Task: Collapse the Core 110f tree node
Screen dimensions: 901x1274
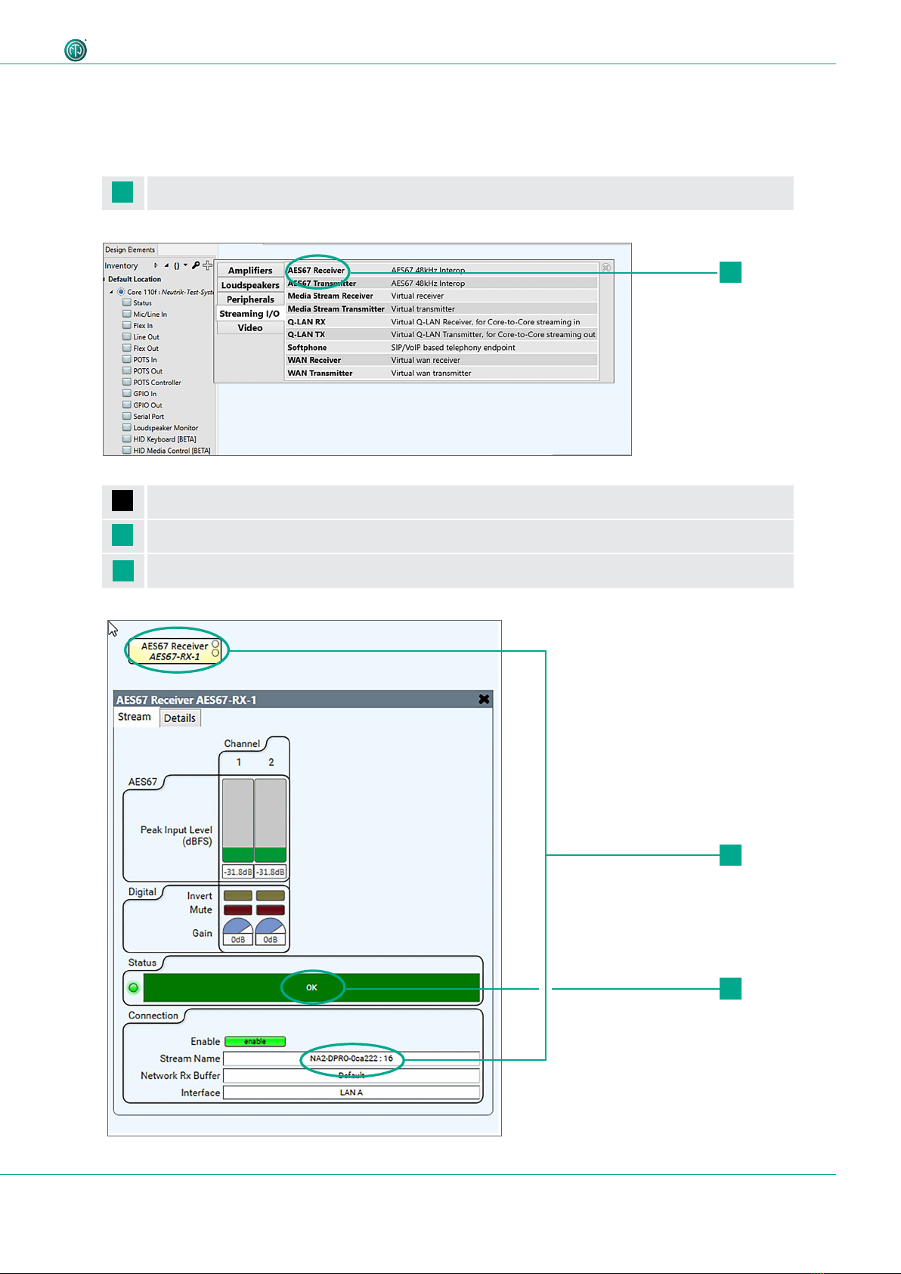Action: (x=111, y=292)
